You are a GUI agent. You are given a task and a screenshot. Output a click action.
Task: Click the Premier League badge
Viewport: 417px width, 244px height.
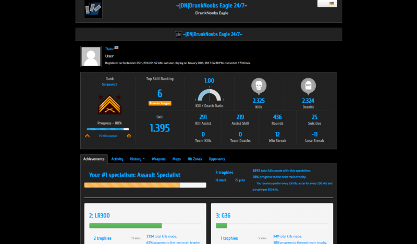tap(160, 103)
